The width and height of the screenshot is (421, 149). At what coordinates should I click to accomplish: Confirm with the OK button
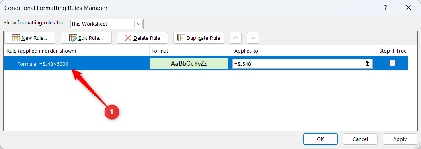pos(320,139)
